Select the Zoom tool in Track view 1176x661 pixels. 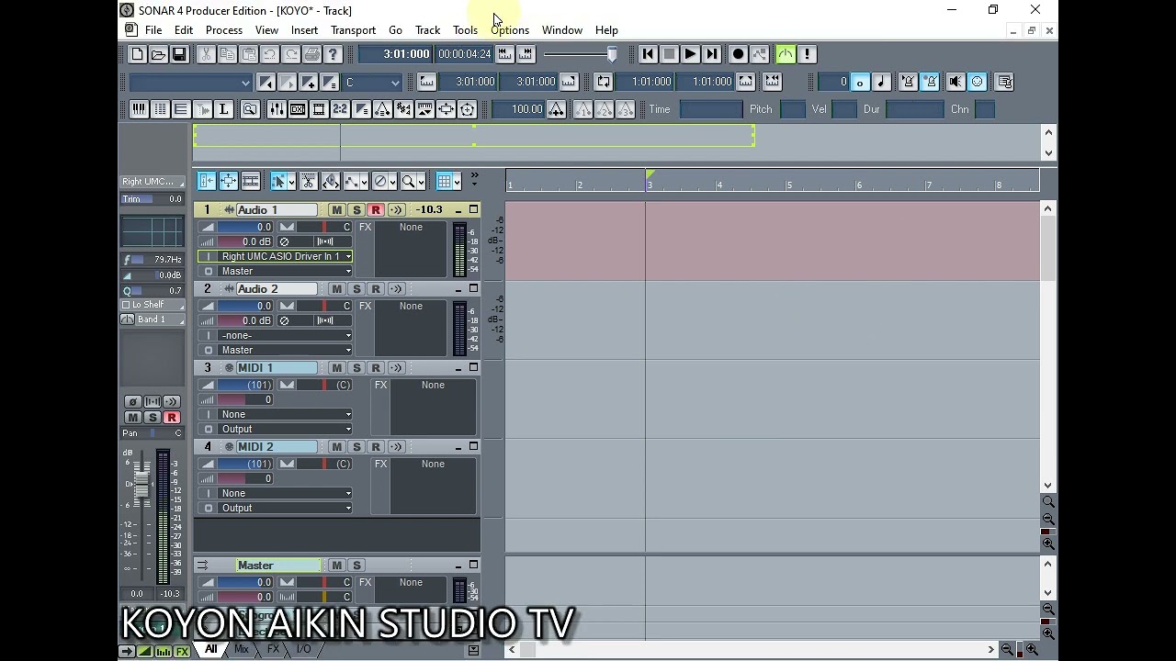pyautogui.click(x=407, y=181)
